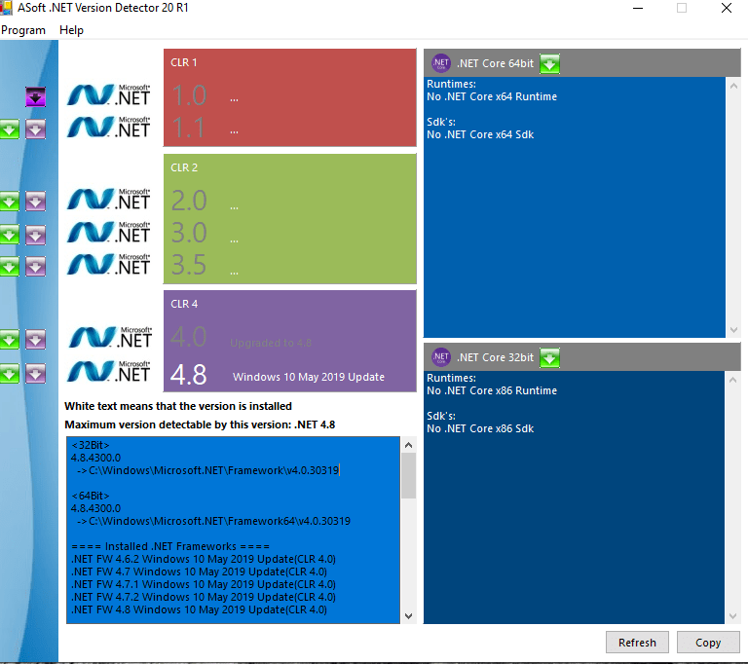
Task: Click the purple .NET Core logo in 64bit header
Action: tap(441, 63)
